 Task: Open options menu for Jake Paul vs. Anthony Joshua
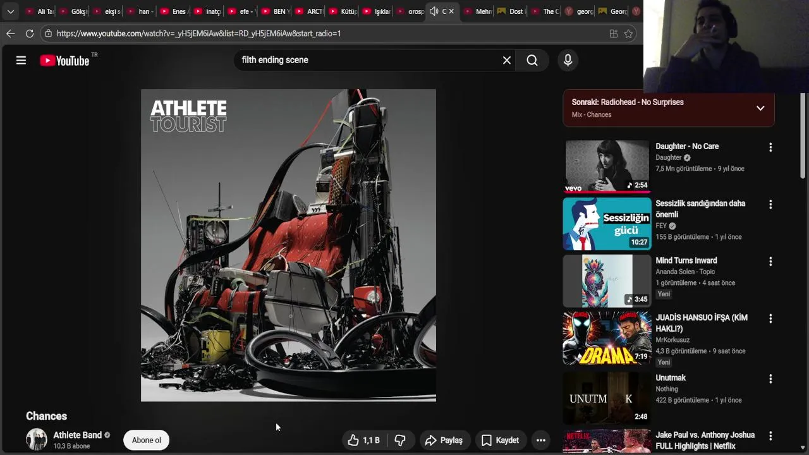pos(770,436)
